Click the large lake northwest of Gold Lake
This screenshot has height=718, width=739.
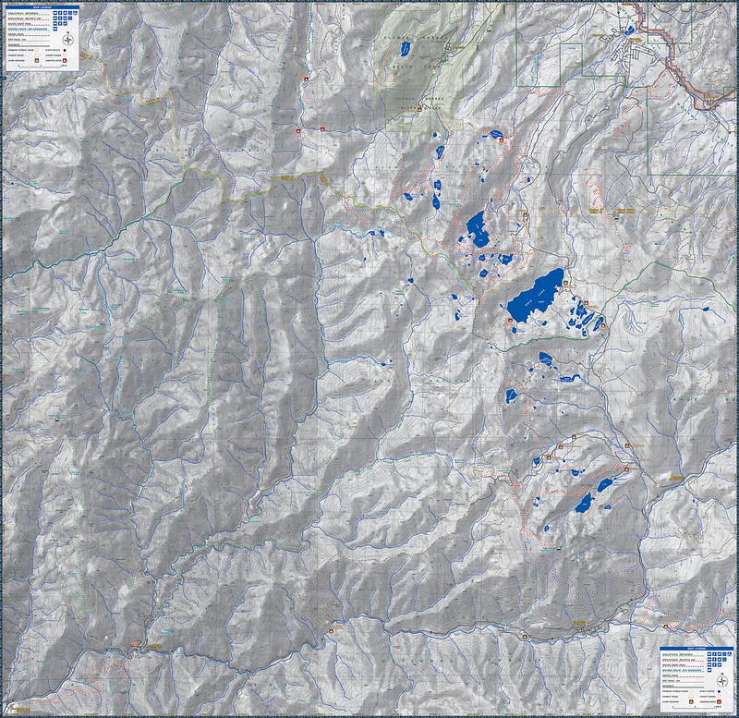click(478, 227)
